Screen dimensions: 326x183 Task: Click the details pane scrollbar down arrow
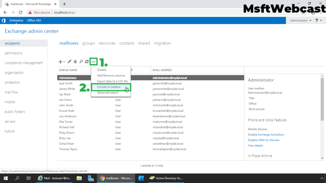click(322, 158)
